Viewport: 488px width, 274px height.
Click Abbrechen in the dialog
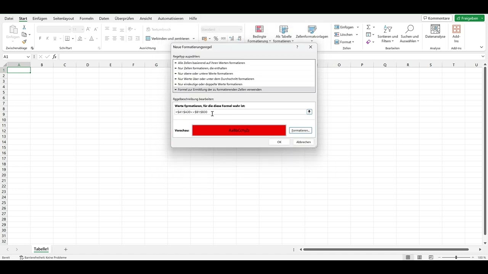pos(303,142)
